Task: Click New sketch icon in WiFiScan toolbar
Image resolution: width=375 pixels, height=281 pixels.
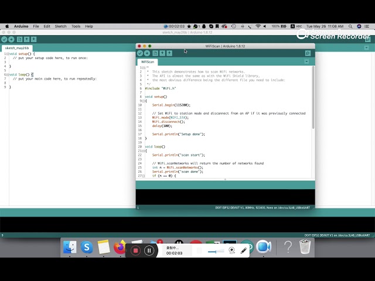Action: pos(155,53)
